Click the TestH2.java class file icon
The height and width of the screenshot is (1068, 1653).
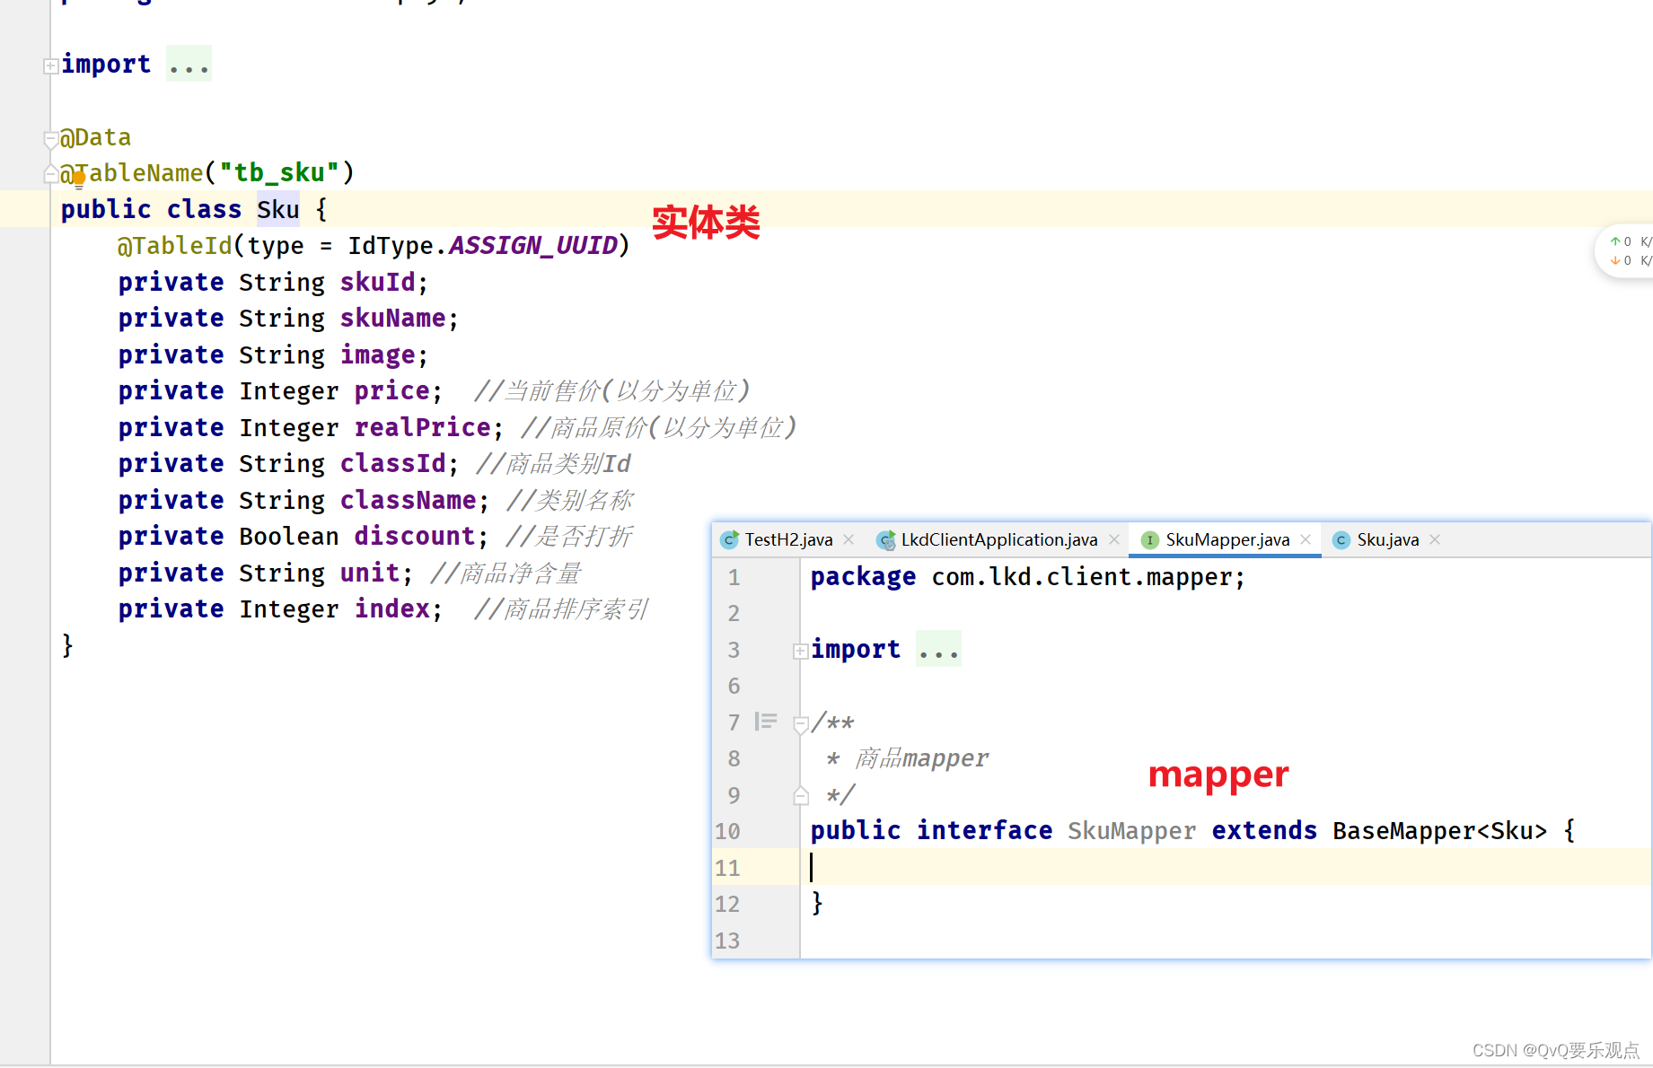tap(730, 539)
